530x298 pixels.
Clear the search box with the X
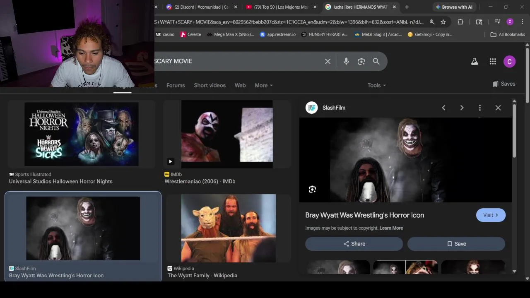(328, 61)
